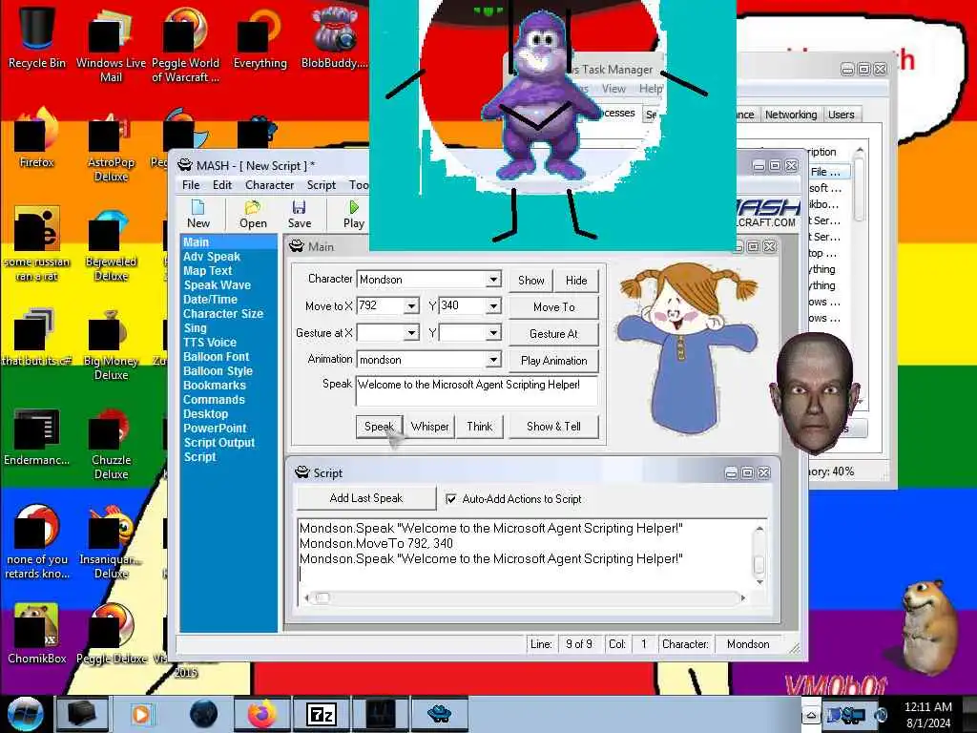
Task: Click the Speak text input field
Action: pyautogui.click(x=477, y=390)
